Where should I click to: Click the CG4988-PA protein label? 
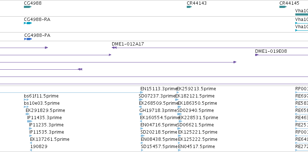tap(37, 35)
